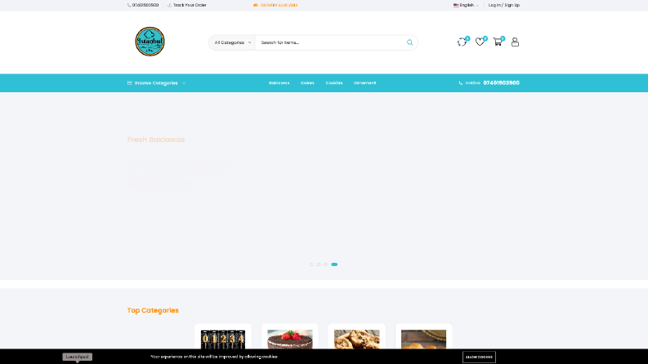Open the user account icon
The height and width of the screenshot is (364, 648).
pyautogui.click(x=515, y=42)
